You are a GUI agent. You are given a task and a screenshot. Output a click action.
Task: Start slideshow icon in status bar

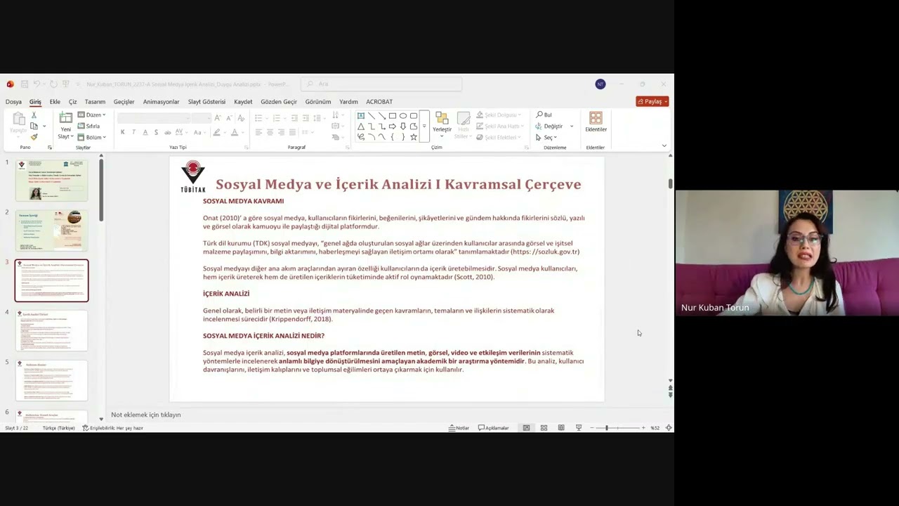pyautogui.click(x=579, y=428)
